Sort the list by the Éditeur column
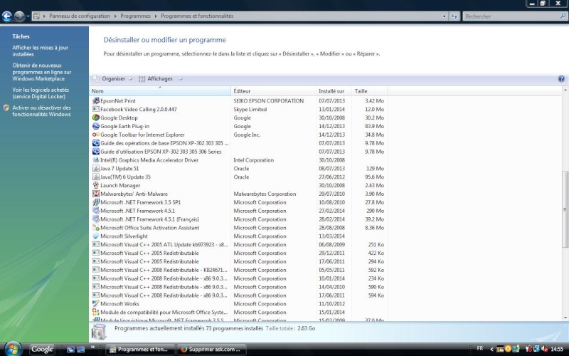The image size is (569, 356). [x=274, y=91]
